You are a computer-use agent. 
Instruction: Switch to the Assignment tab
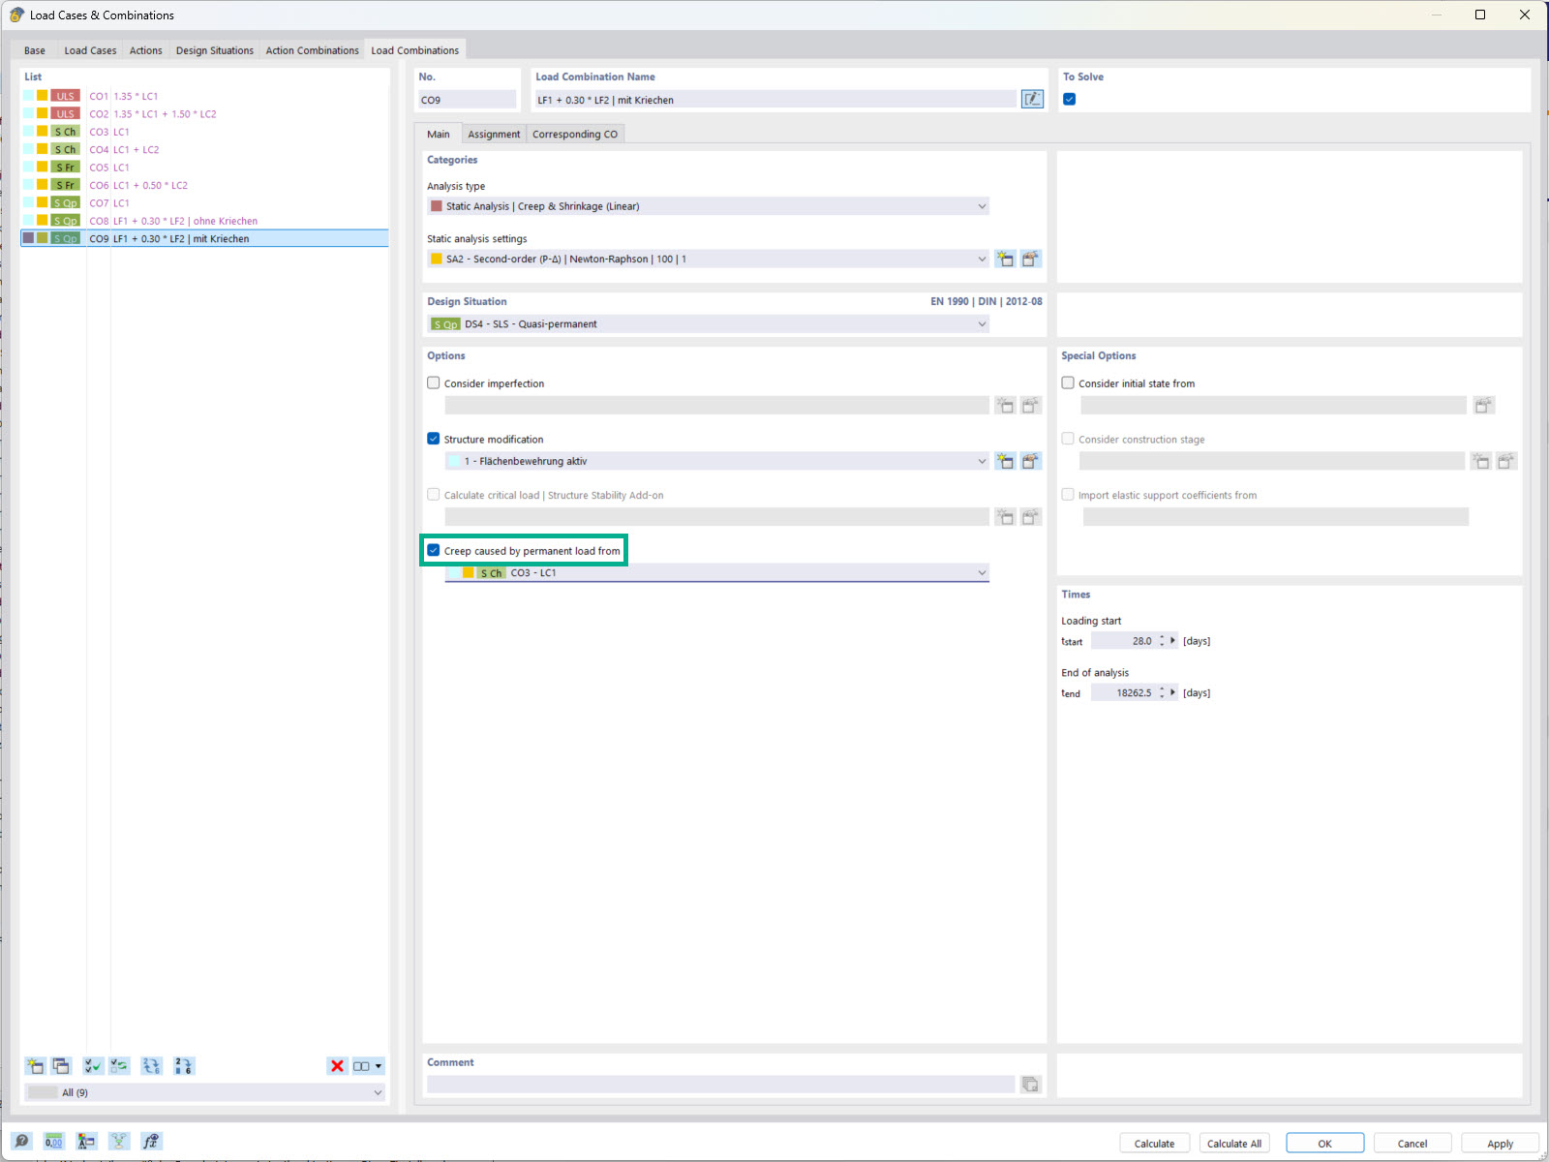(x=494, y=134)
